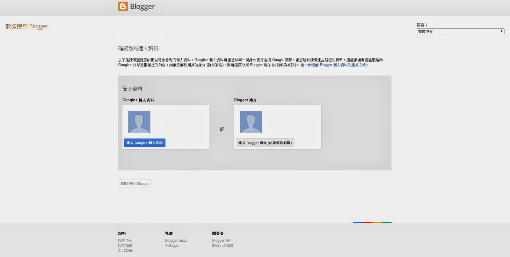Open the 說明中心 footer link
Screen dimensions: 510x257
click(125, 240)
